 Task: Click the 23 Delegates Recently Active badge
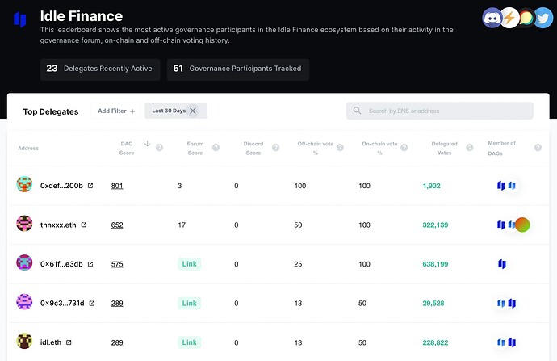(100, 69)
